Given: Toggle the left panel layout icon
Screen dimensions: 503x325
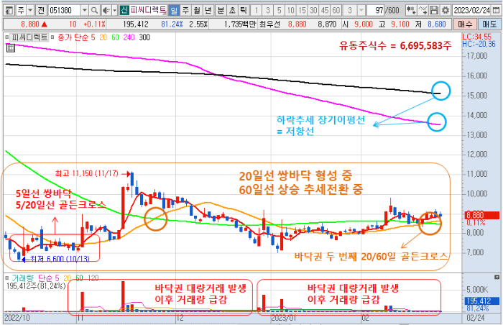Looking at the screenshot, I should click(x=9, y=11).
